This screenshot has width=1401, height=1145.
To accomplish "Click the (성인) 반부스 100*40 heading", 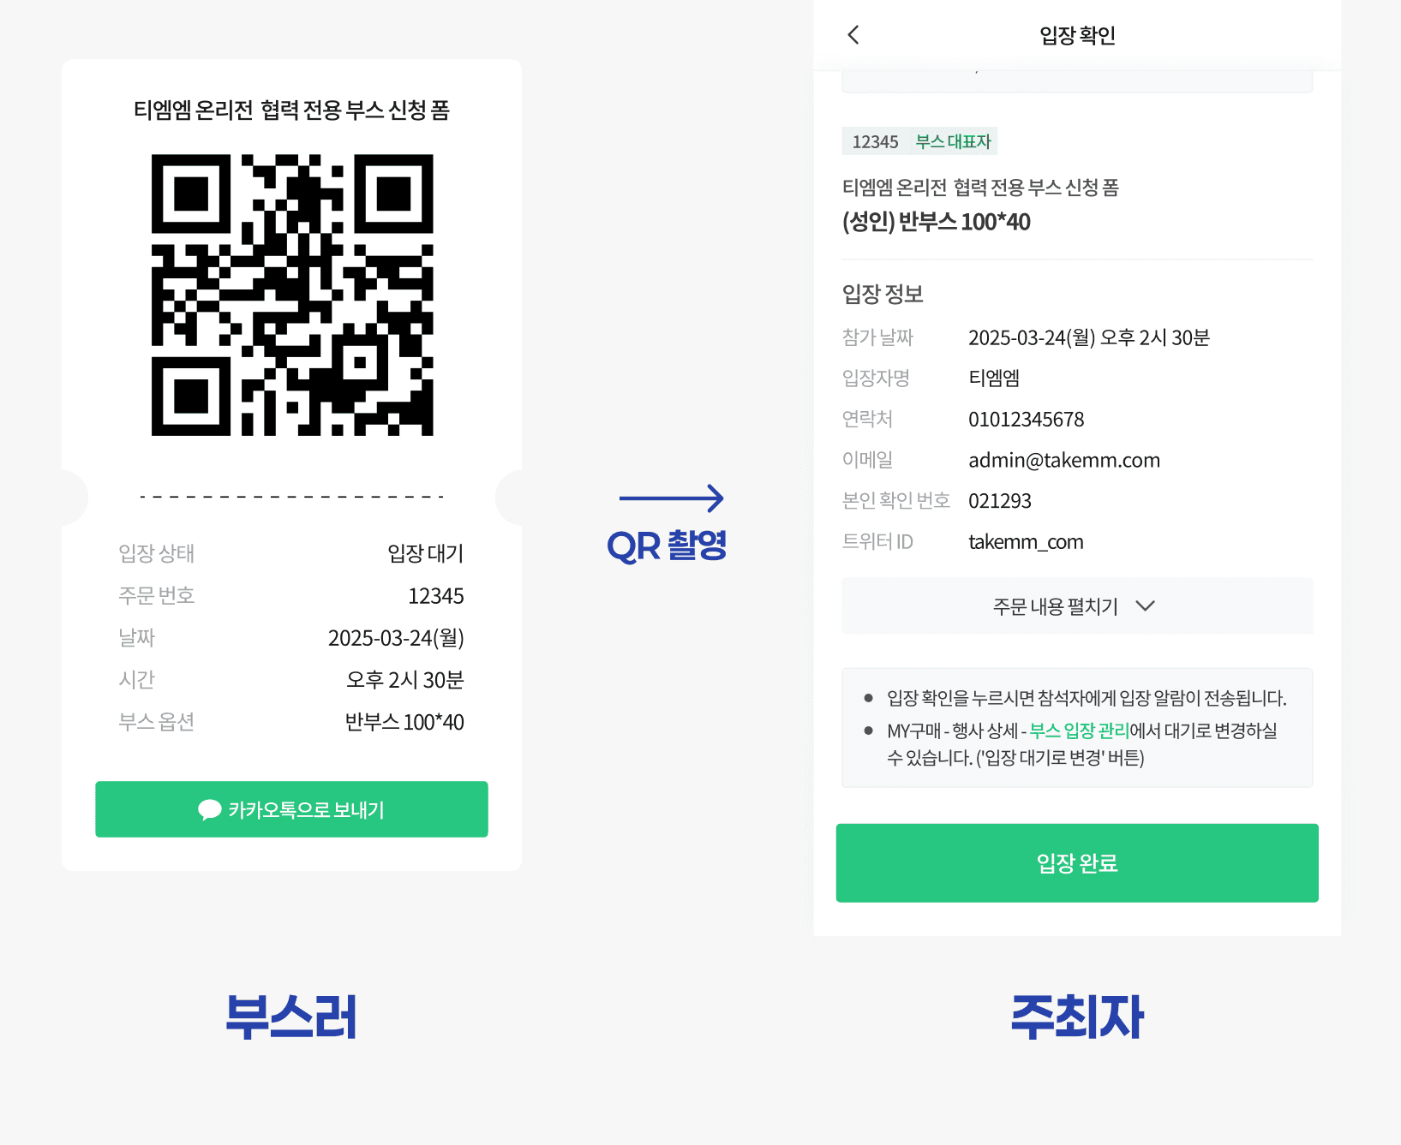I will [x=937, y=222].
